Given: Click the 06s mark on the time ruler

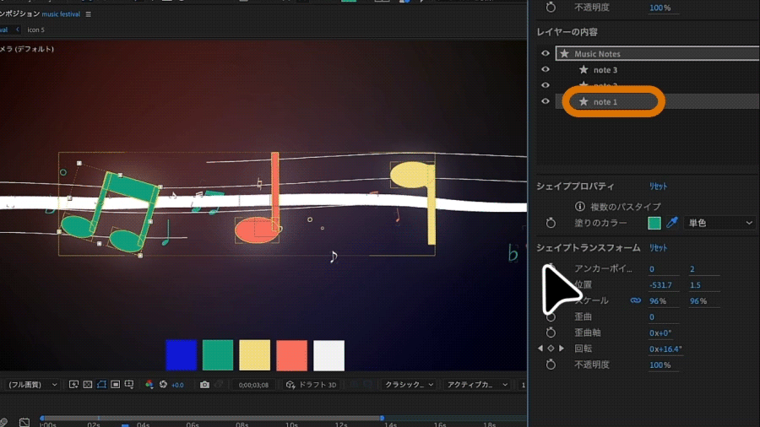Looking at the screenshot, I should 193,424.
